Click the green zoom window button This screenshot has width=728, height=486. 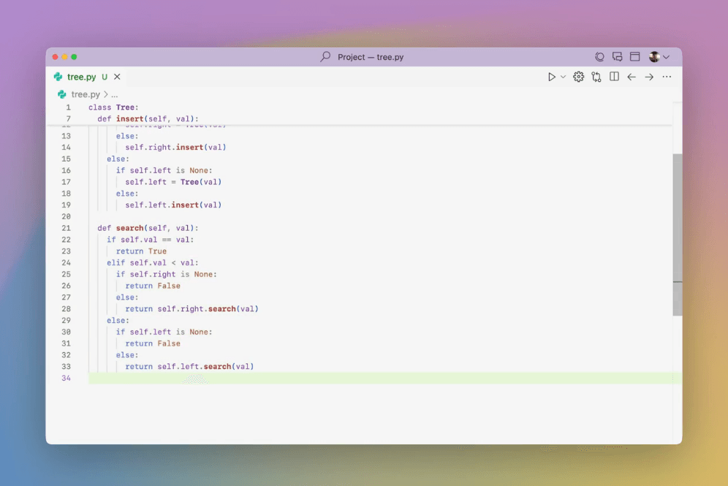pyautogui.click(x=74, y=57)
